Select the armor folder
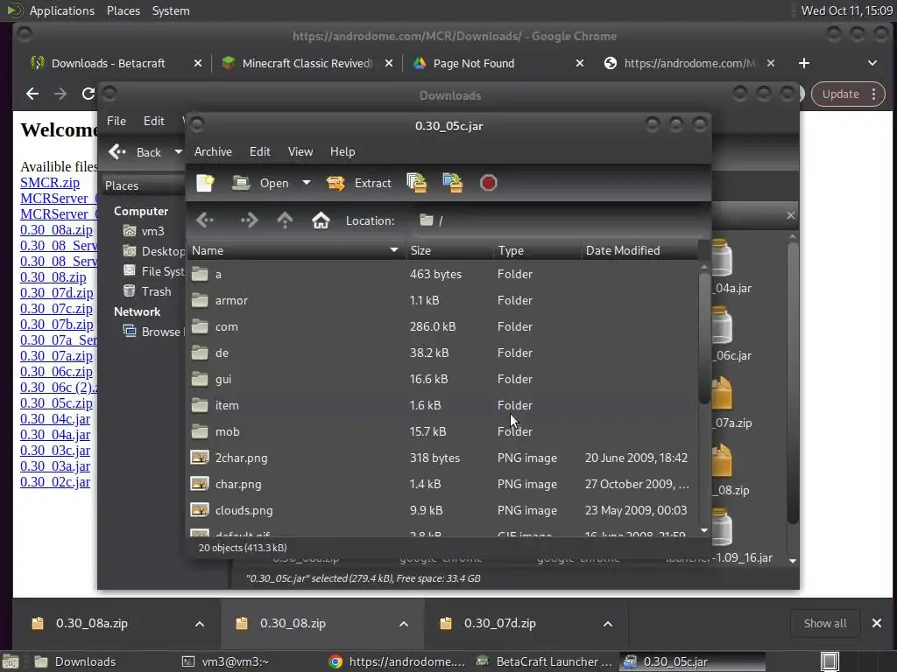897x672 pixels. [x=442, y=301]
